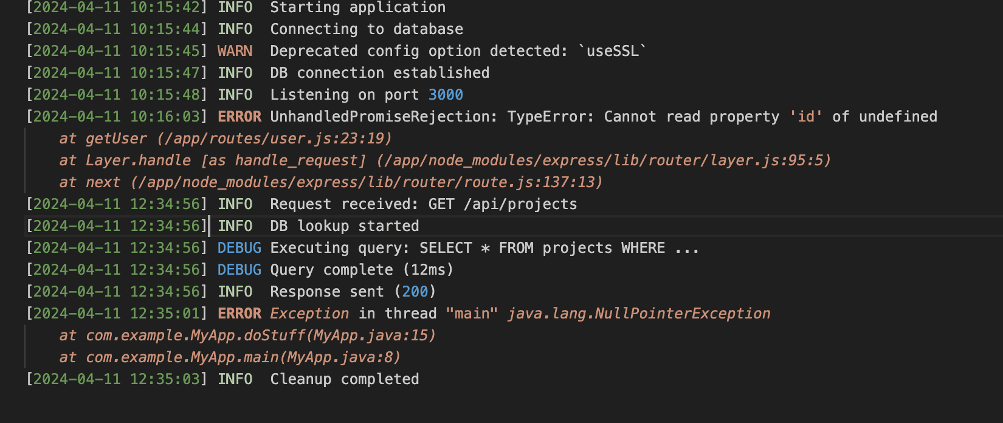
Task: Click INFO label on 'Cleanup completed' line
Action: point(235,379)
